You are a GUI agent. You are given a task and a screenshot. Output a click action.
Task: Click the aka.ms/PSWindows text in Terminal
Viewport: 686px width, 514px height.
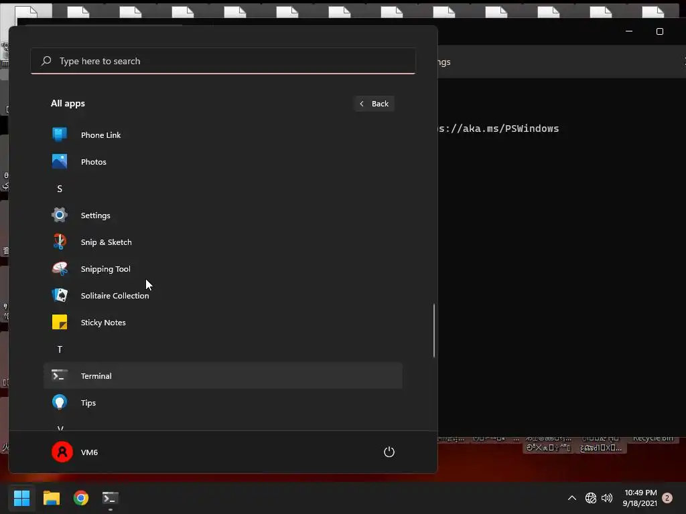[x=510, y=128]
